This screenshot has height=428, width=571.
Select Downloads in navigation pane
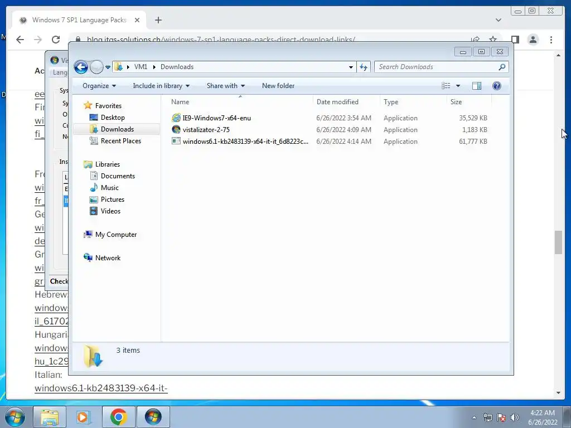tap(117, 129)
